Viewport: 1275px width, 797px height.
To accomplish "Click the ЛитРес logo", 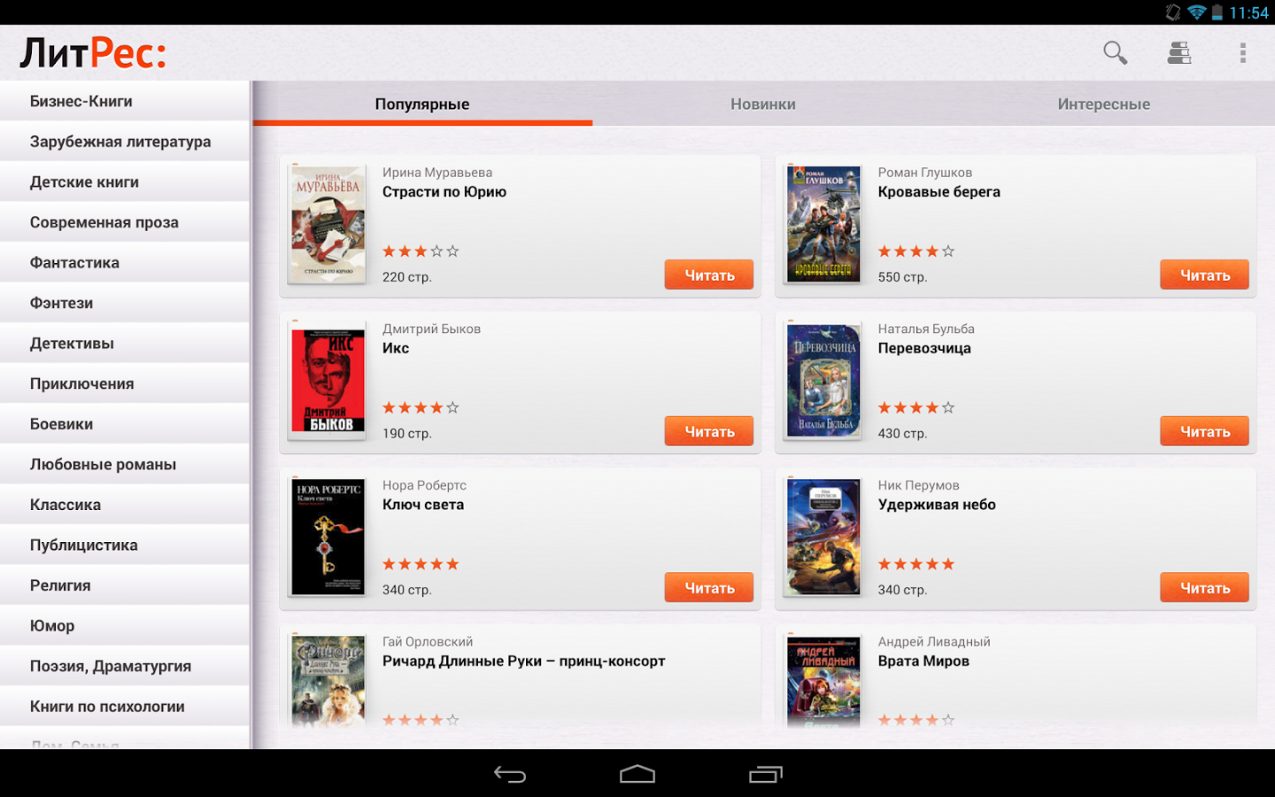I will pos(93,53).
